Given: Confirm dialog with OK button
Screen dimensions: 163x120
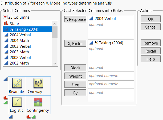Looking at the screenshot, I should coord(150,19).
